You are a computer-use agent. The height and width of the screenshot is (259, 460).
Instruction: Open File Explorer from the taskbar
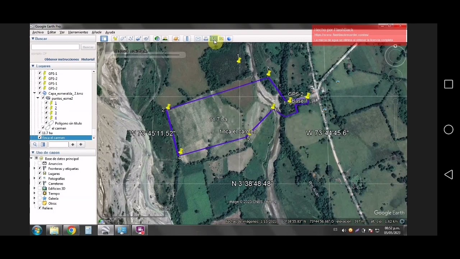pos(54,230)
